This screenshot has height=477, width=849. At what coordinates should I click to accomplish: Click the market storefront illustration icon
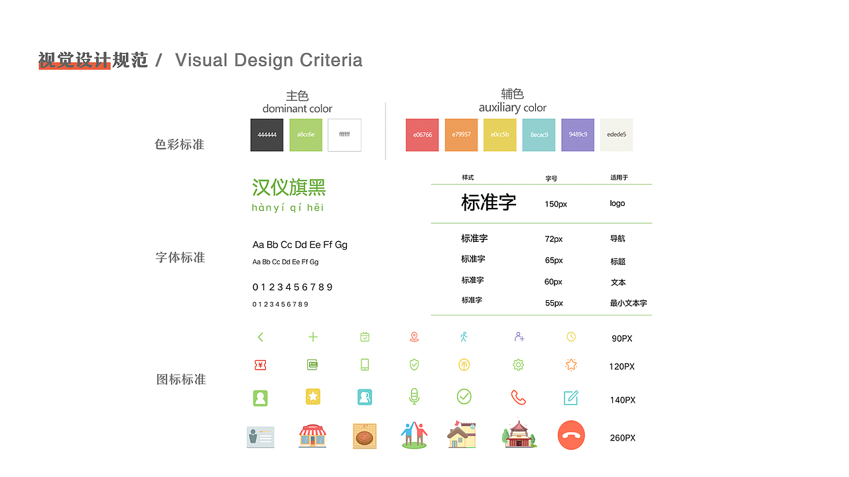tap(312, 436)
